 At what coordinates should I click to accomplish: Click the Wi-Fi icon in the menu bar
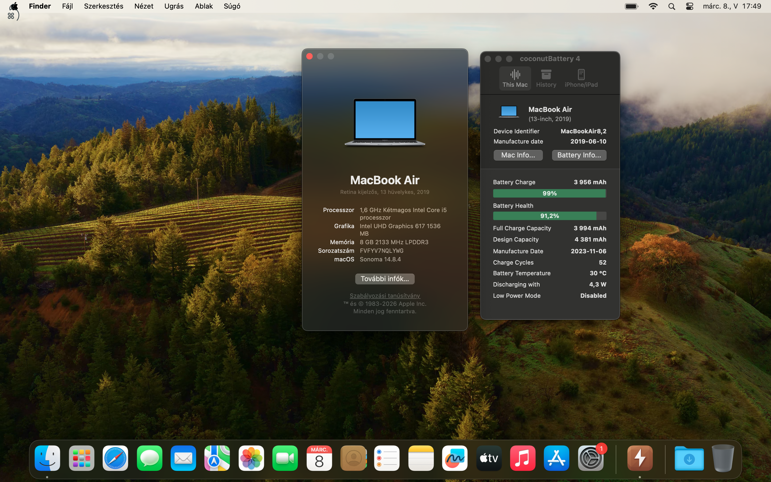[653, 6]
